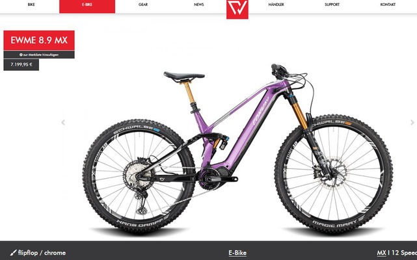This screenshot has width=417, height=260.
Task: Click the purple bike product image
Action: [237, 150]
